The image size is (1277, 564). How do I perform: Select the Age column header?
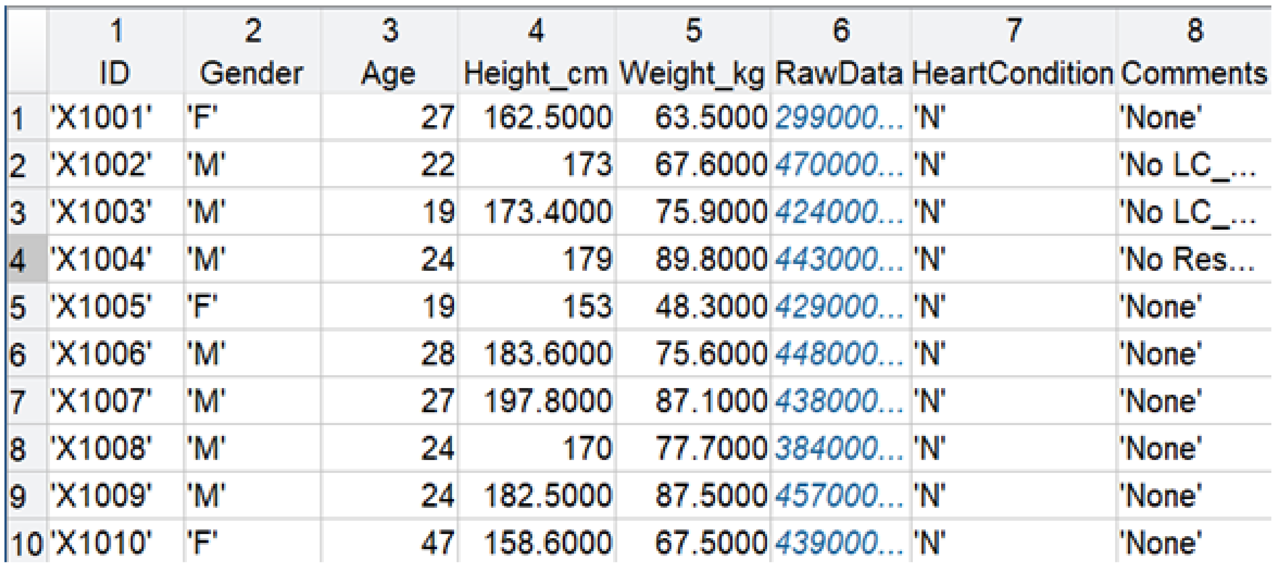coord(388,74)
